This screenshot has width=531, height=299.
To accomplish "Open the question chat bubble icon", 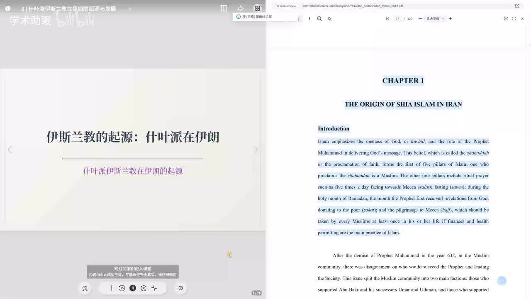I will [x=180, y=288].
